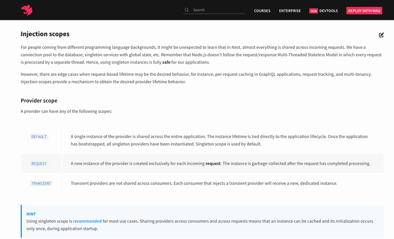Click the "Injection scopes" page heading
Screen dimensions: 394x239
coord(45,34)
